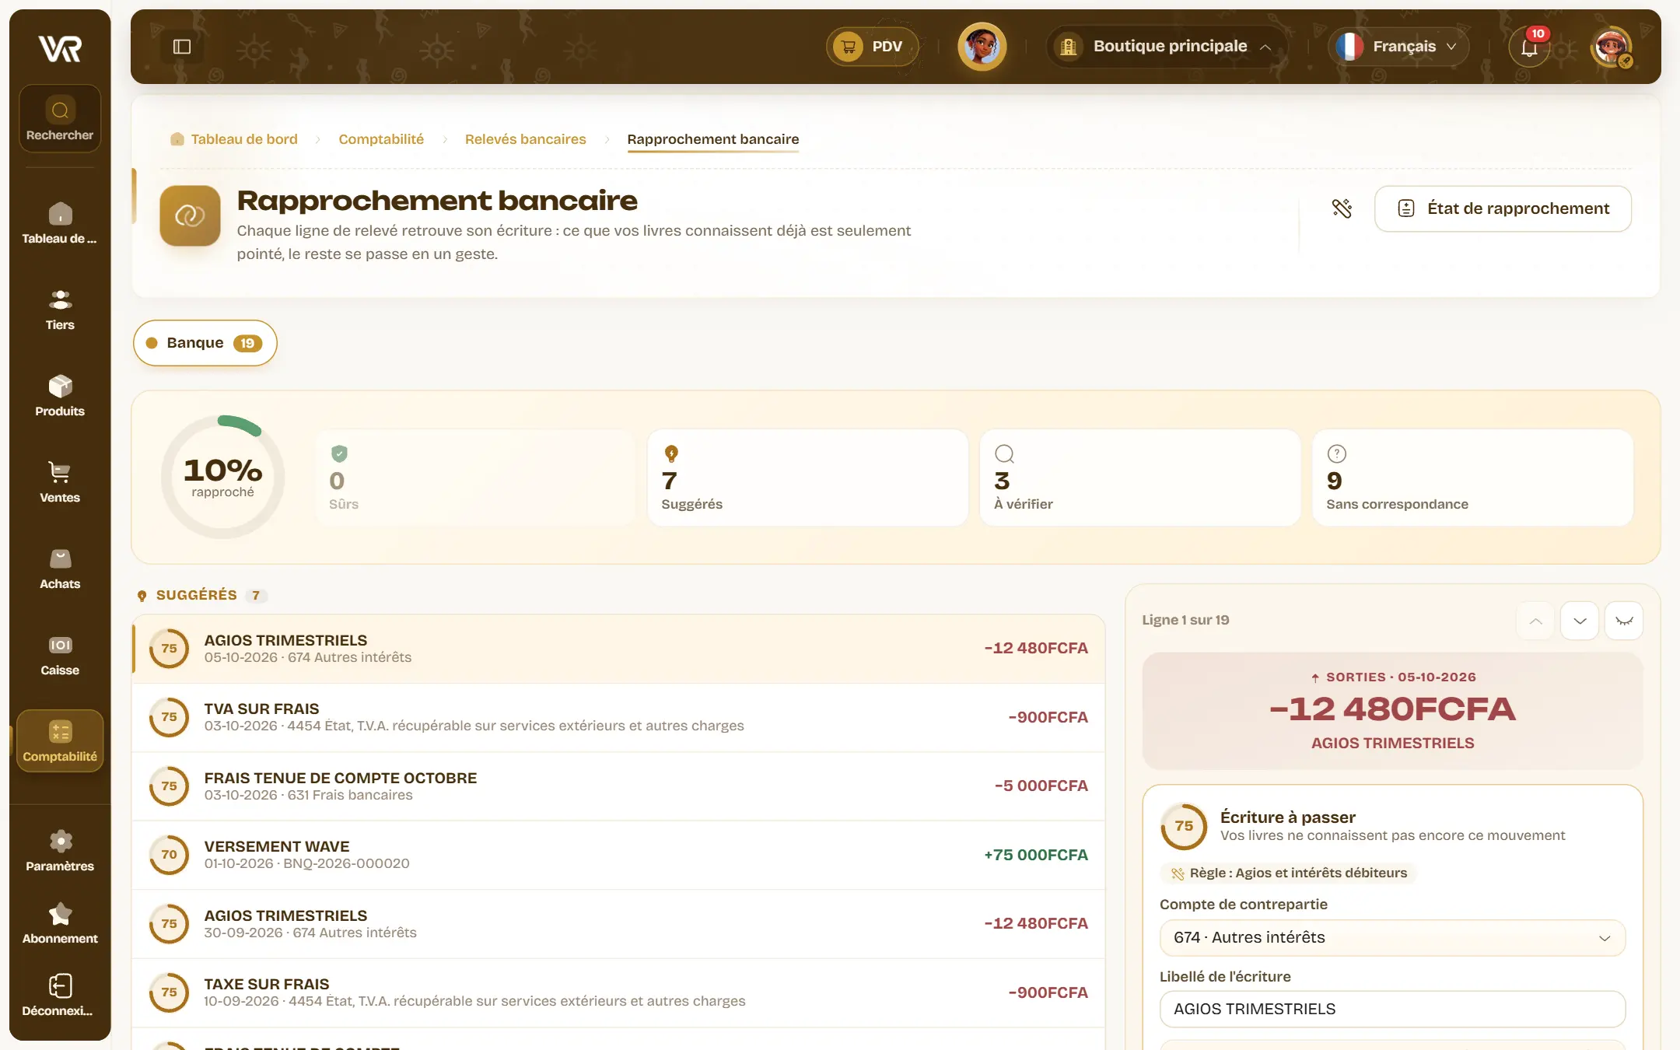The width and height of the screenshot is (1680, 1050).
Task: Select the VERSEMENT WAVE row
Action: pyautogui.click(x=618, y=855)
